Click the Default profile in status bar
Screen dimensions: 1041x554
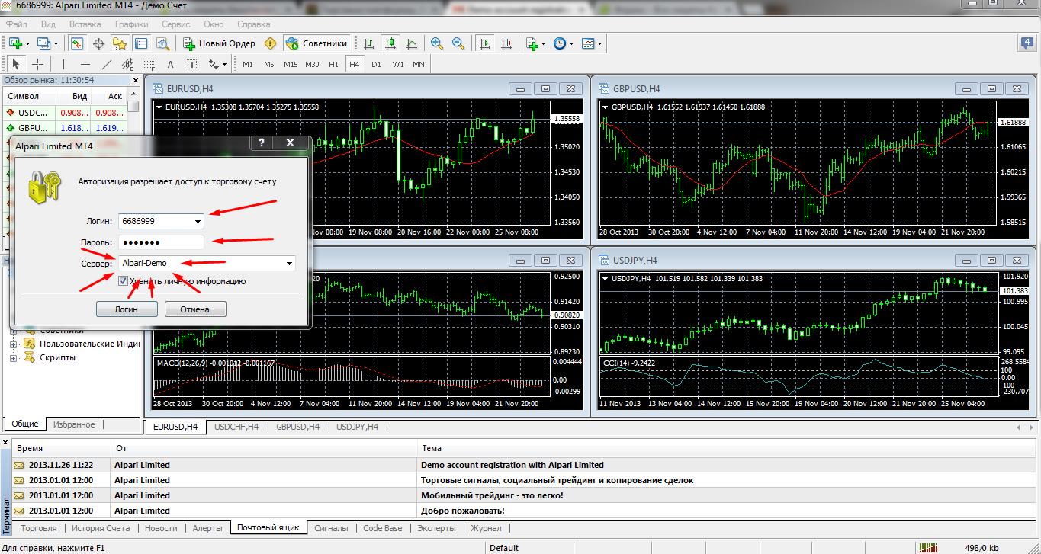(x=504, y=547)
